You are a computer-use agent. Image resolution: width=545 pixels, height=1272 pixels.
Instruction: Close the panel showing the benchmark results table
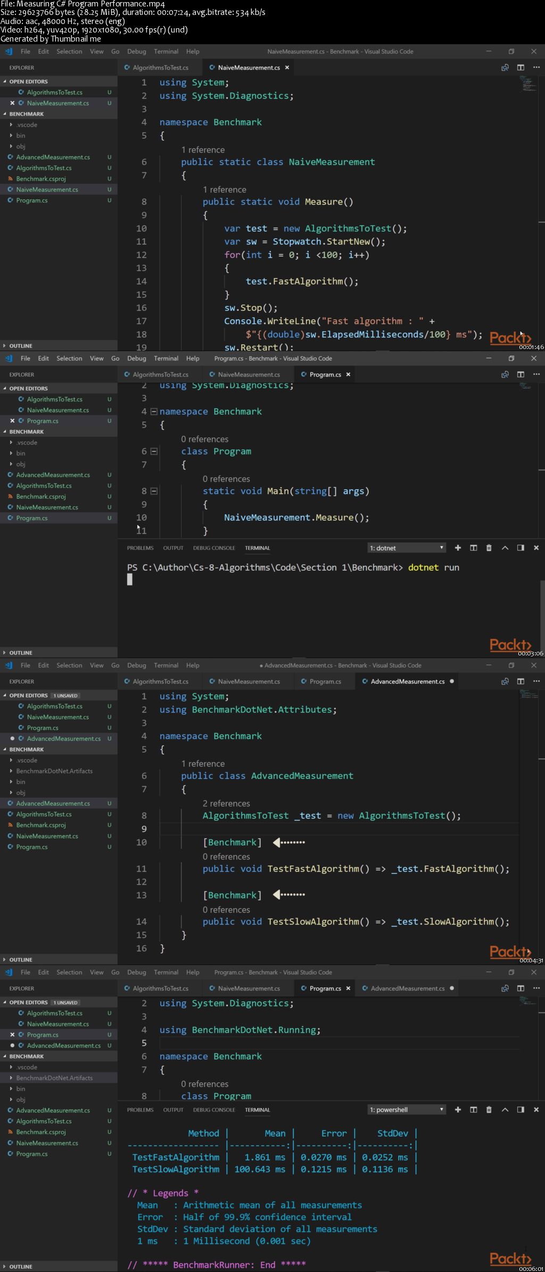536,1109
